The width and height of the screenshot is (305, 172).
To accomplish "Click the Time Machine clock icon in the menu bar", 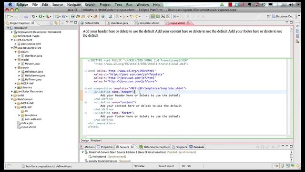I will click(264, 4).
